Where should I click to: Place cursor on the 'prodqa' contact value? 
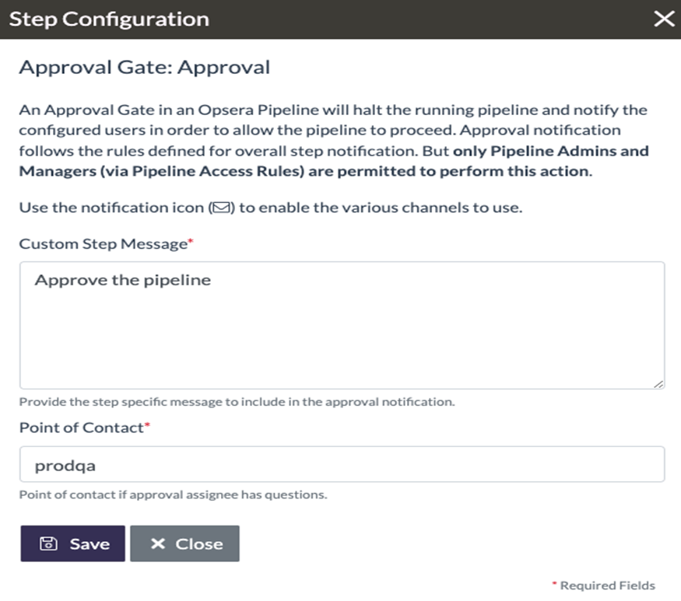(x=65, y=466)
